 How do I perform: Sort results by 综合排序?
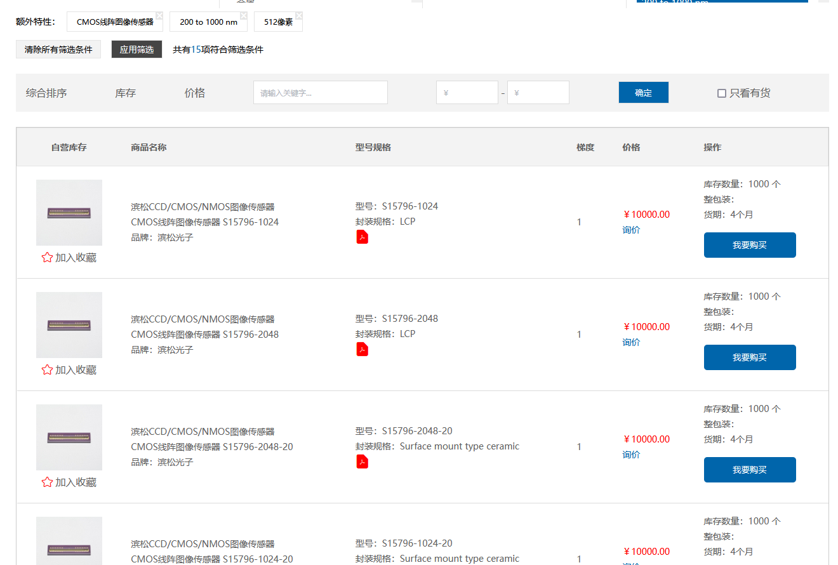pyautogui.click(x=46, y=93)
